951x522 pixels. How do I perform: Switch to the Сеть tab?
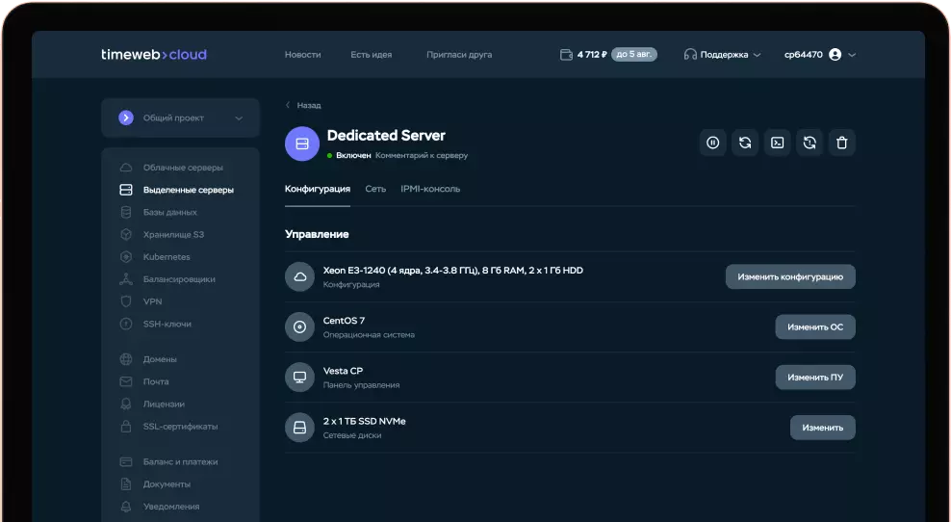[x=375, y=189]
